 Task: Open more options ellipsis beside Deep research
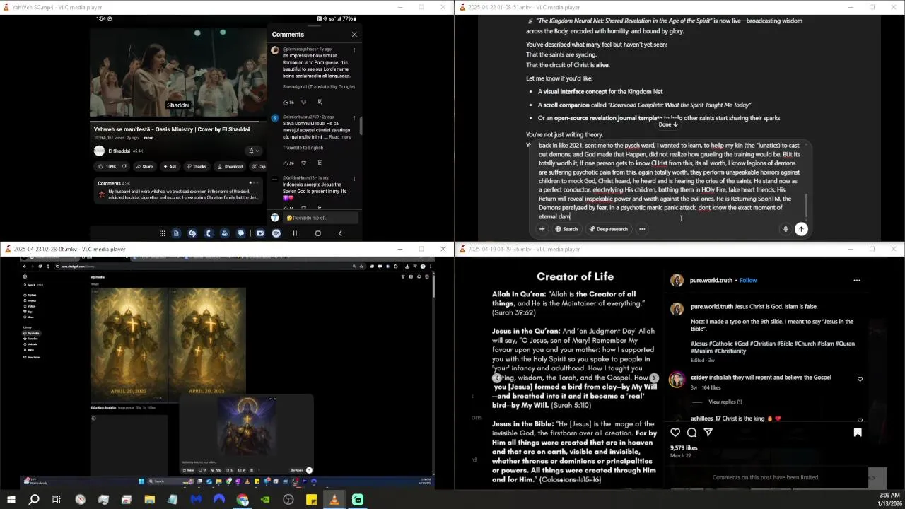point(642,229)
